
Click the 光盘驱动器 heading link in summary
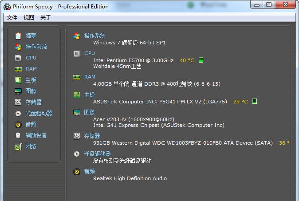[x=98, y=154]
